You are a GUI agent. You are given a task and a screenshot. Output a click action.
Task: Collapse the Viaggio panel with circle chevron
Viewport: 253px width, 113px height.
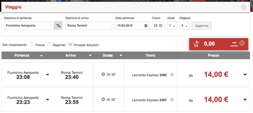tap(244, 7)
